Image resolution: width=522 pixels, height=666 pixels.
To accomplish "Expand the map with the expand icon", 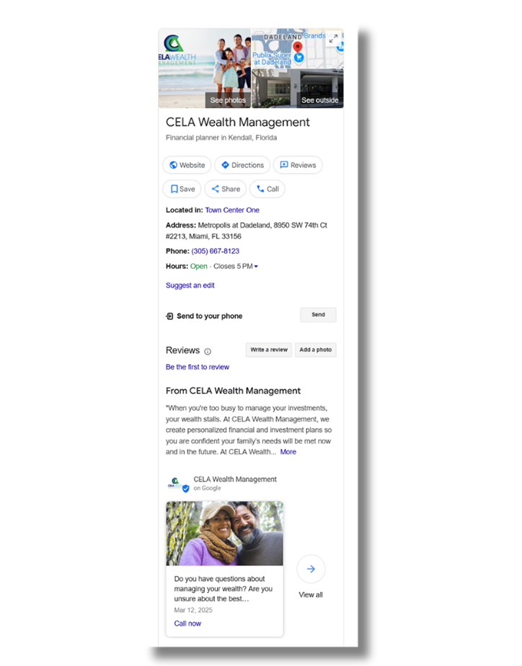I will pos(334,38).
